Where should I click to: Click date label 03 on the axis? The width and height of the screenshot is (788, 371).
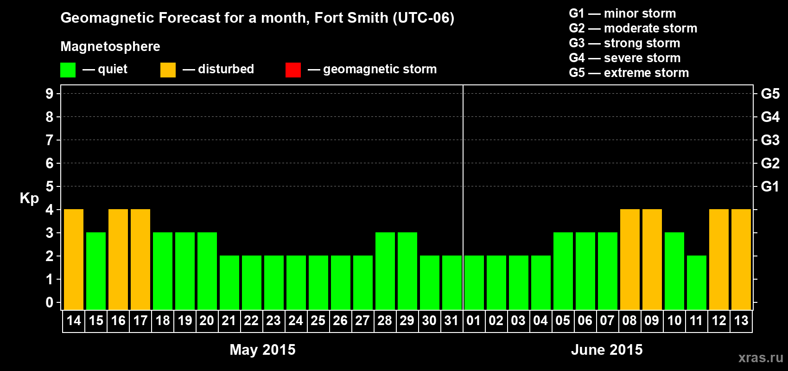click(x=519, y=320)
